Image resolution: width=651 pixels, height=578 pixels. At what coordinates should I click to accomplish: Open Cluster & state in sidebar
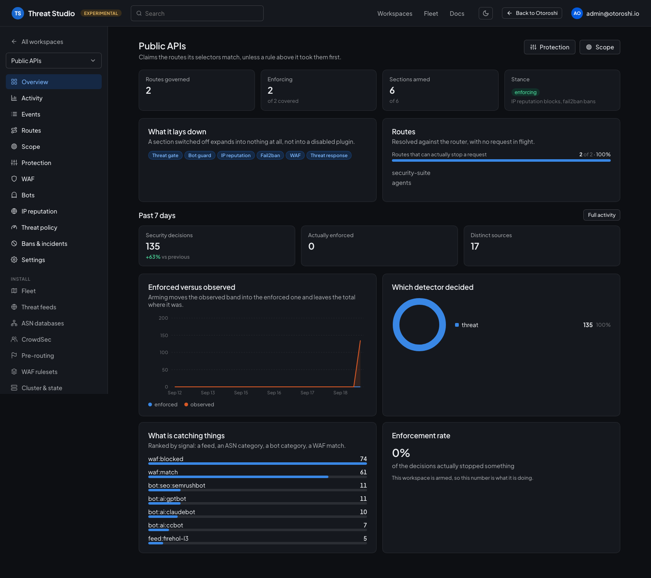(54, 388)
